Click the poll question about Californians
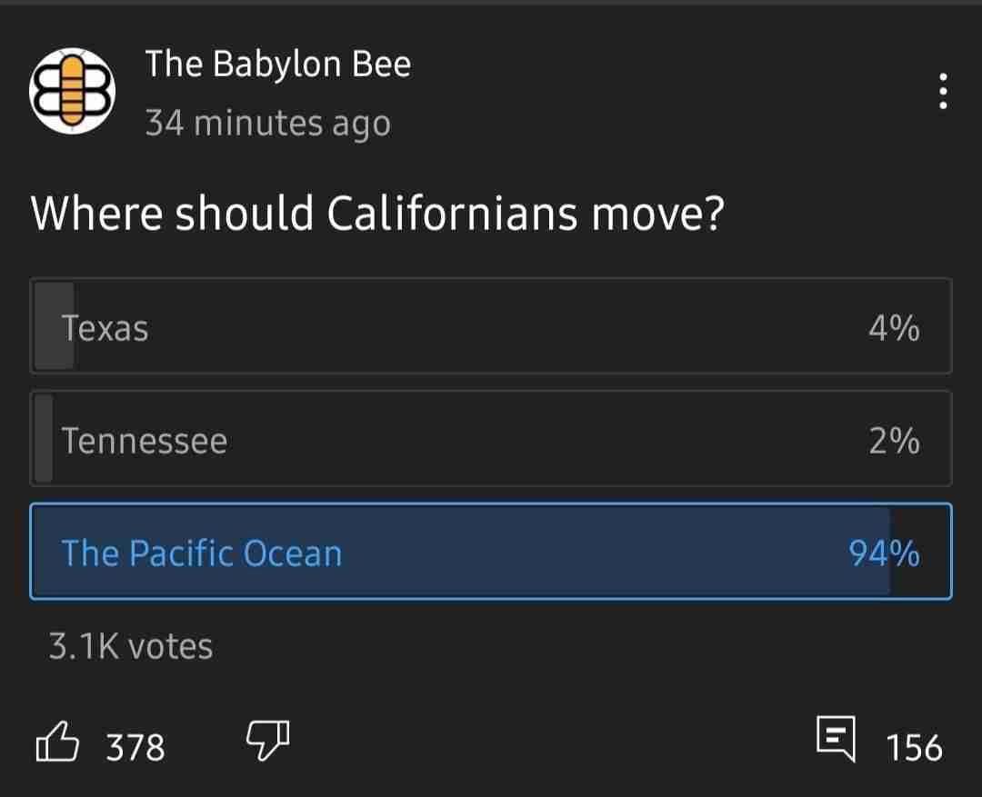 tap(377, 214)
